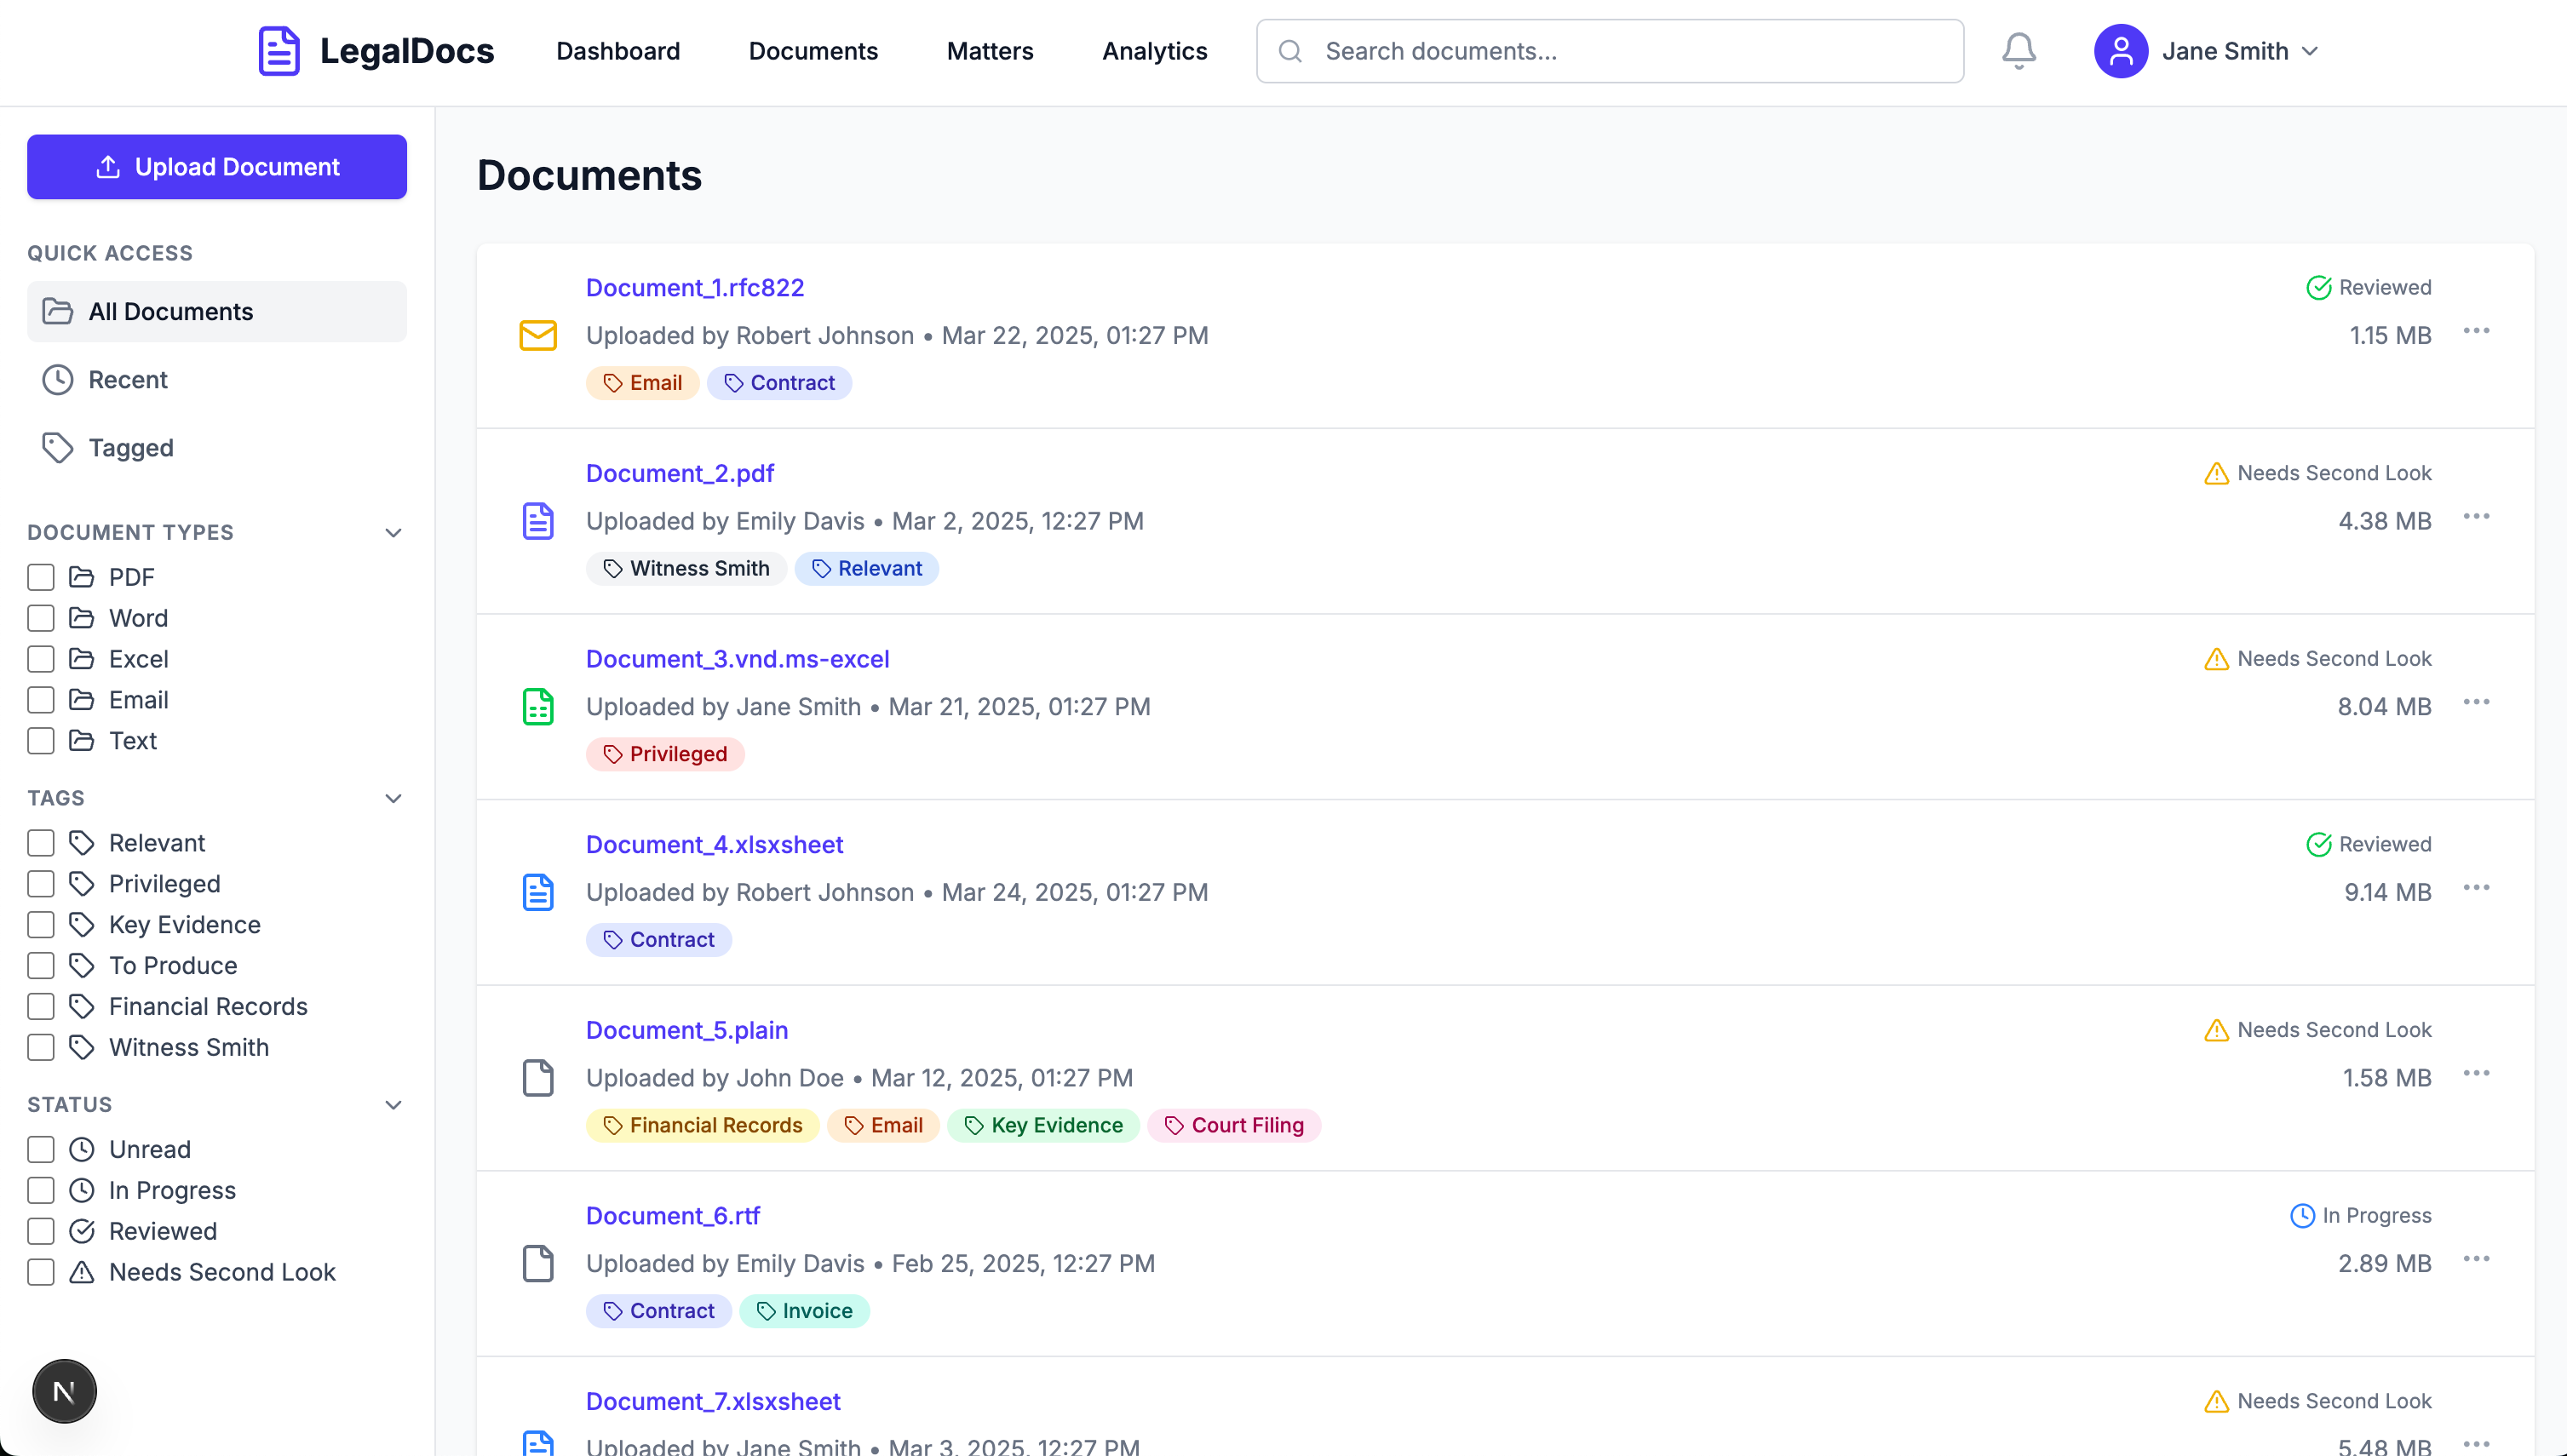
Task: Open the Document_3.vnd.ms-excel link
Action: click(738, 659)
